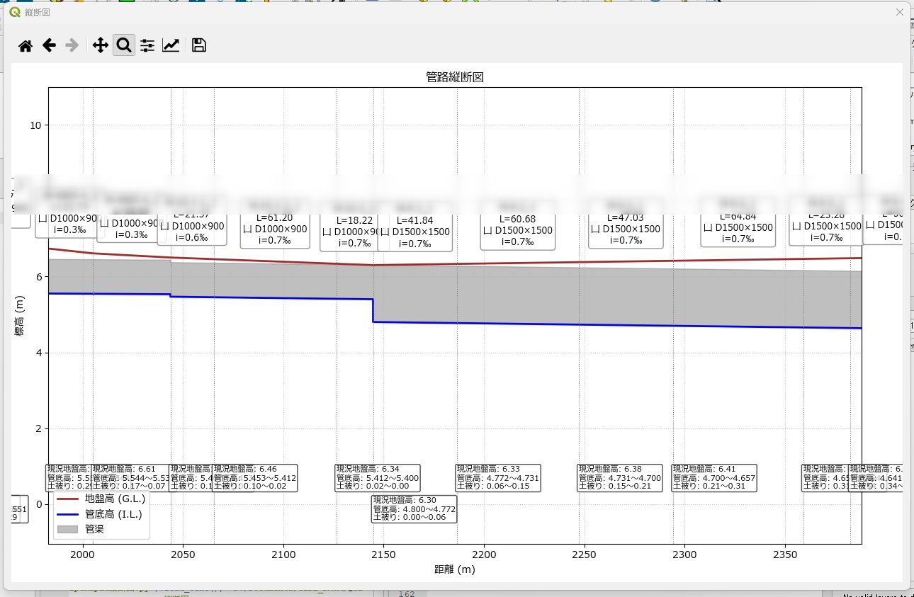Click the 距離 (m) x-axis label
Viewport: 914px width, 597px height.
pyautogui.click(x=455, y=569)
